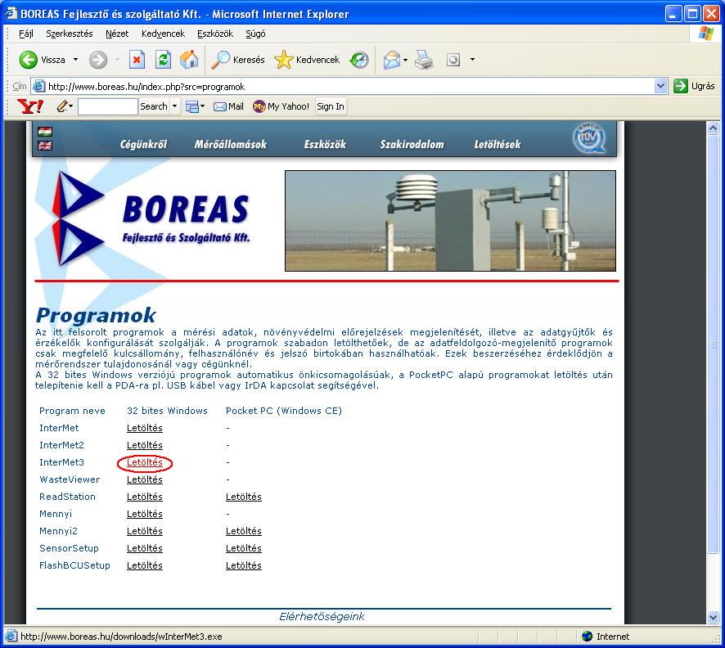Open Szakirodalom site navigation tab
This screenshot has height=648, width=725.
point(412,144)
